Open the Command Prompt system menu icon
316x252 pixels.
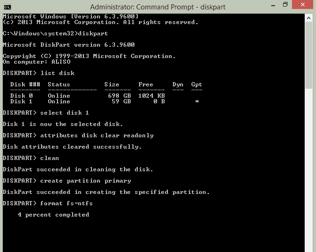coord(8,7)
